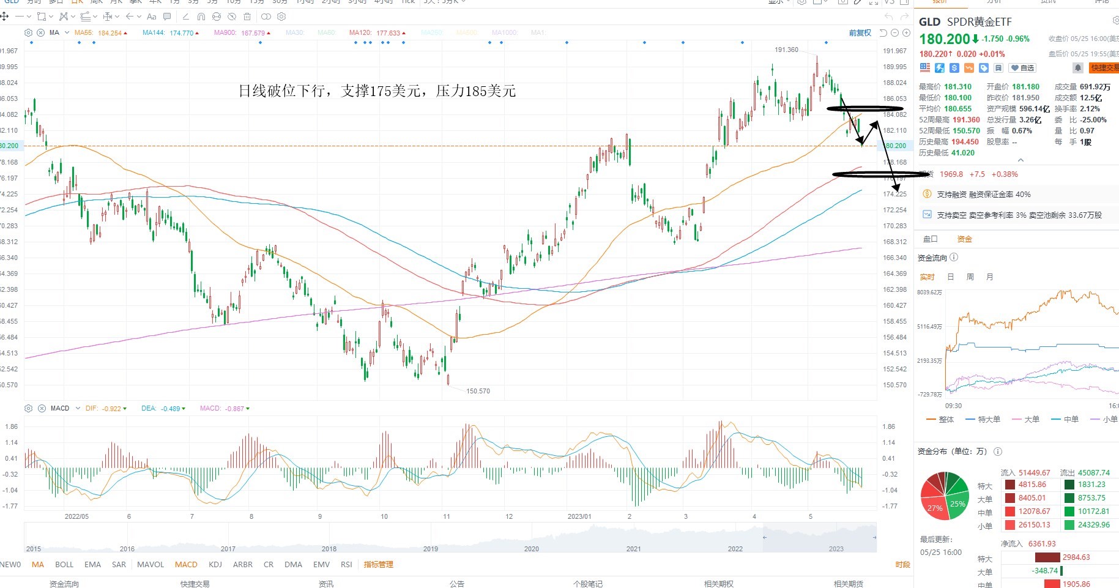Click the blue dollar sign icon

(954, 68)
